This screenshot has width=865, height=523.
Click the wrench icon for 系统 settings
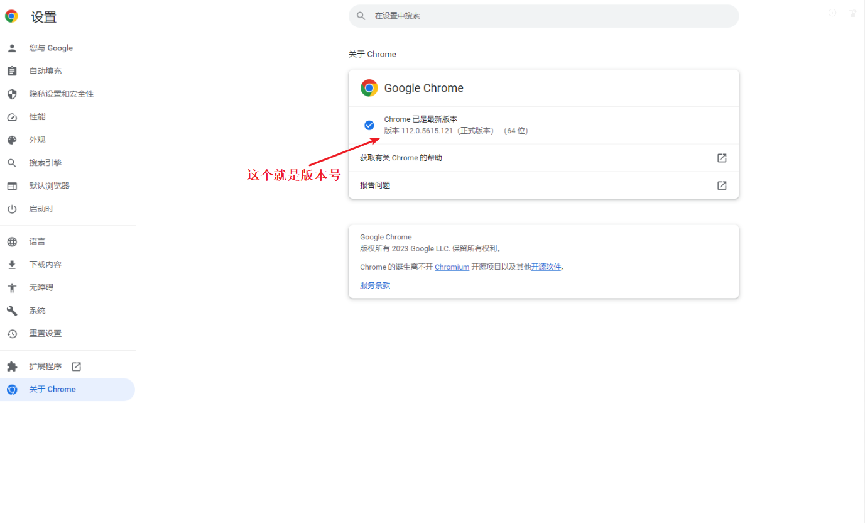tap(13, 310)
